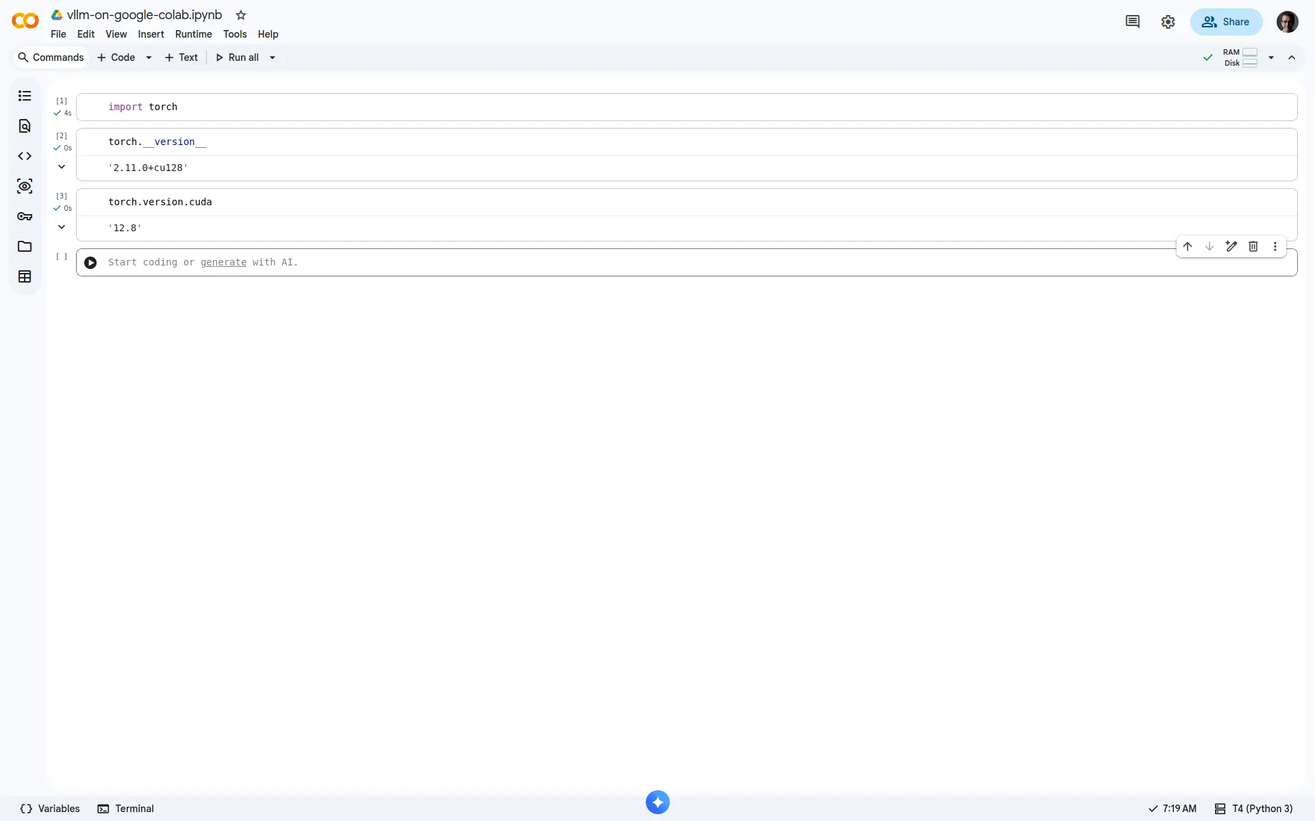Viewport: 1315px width, 821px height.
Task: Open Table of contents sidebar icon
Action: [25, 96]
